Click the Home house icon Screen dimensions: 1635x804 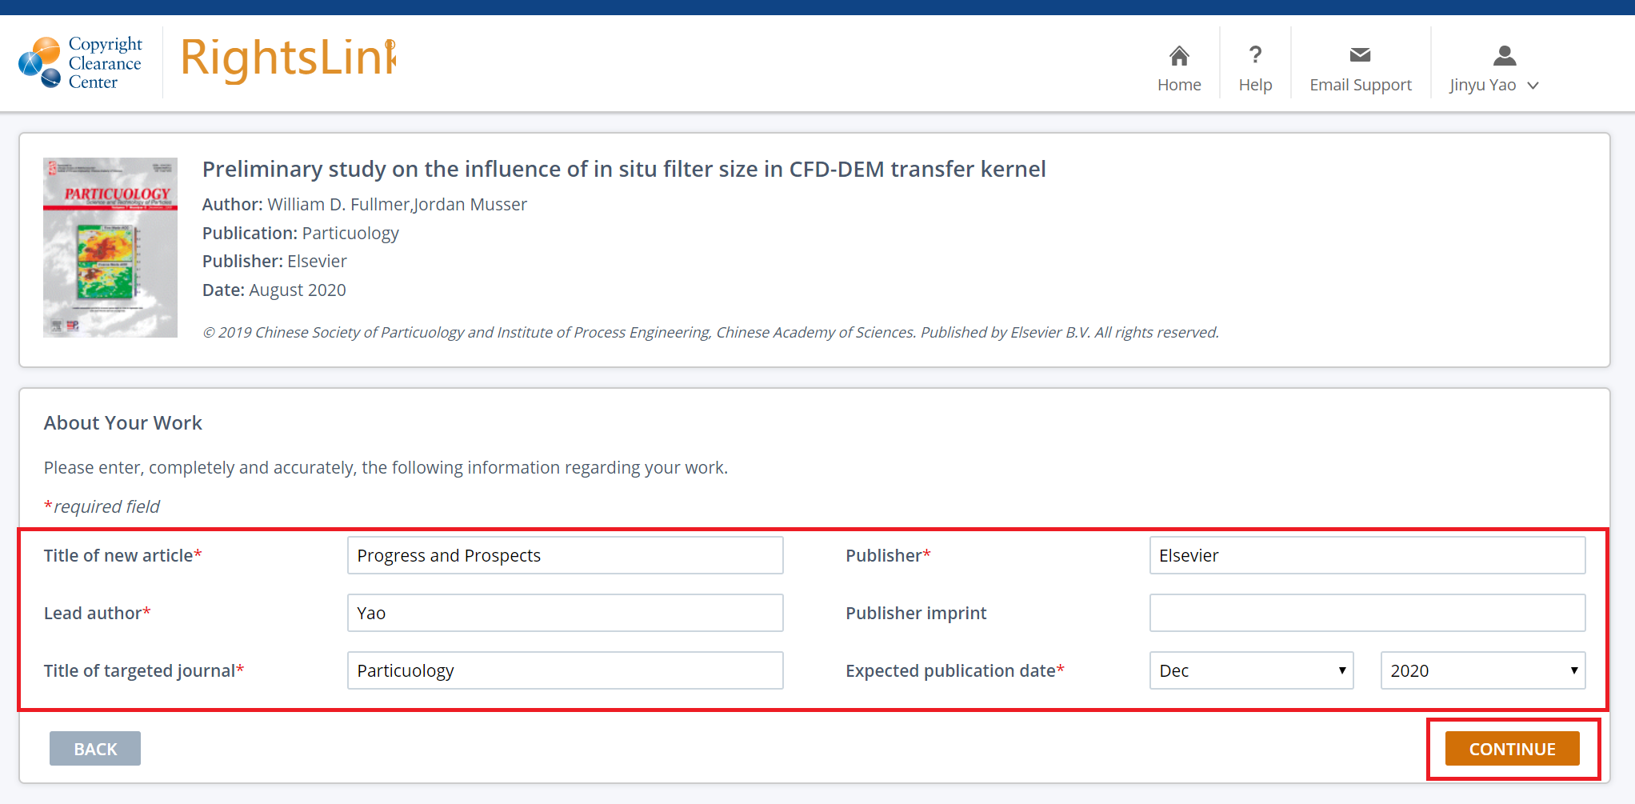point(1179,55)
